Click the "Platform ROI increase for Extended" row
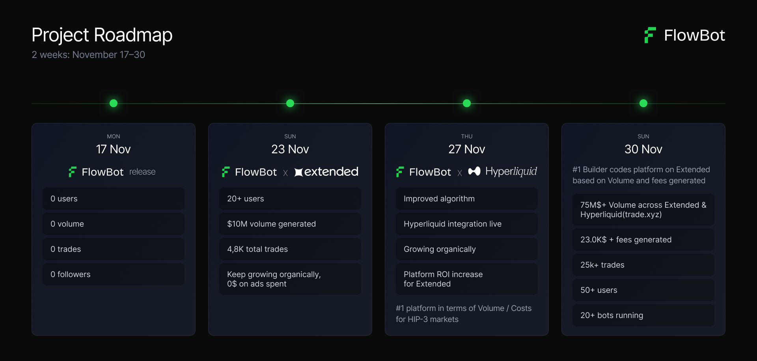 467,279
